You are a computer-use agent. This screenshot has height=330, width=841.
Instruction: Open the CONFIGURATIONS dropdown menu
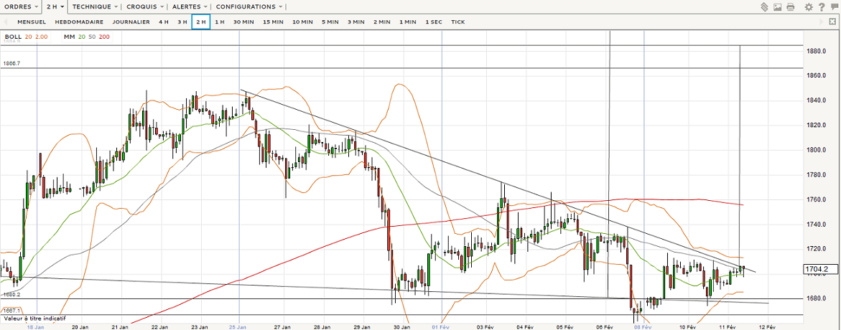pyautogui.click(x=249, y=7)
